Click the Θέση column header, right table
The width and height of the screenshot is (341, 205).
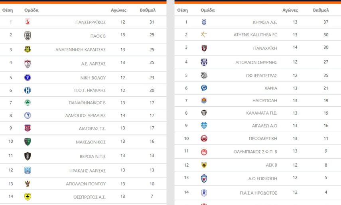pos(182,10)
